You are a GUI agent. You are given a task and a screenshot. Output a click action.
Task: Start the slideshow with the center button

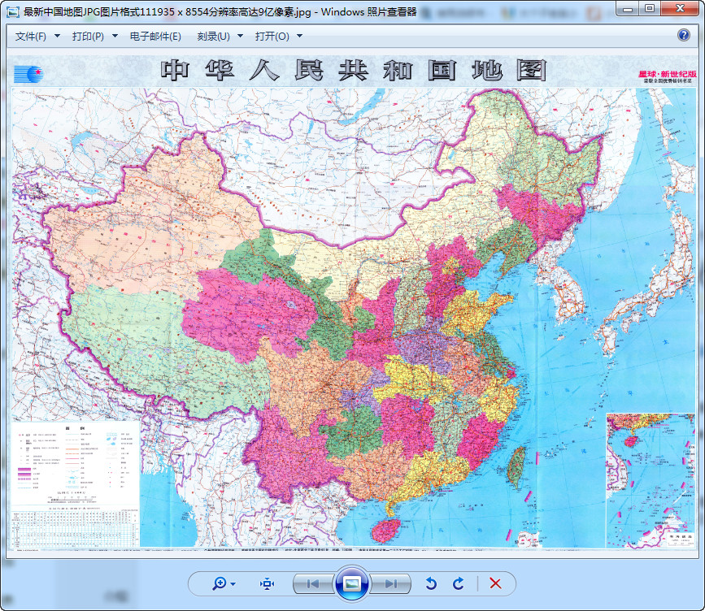click(x=353, y=583)
